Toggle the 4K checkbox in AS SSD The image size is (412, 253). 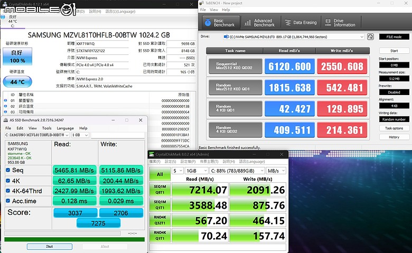click(8, 181)
